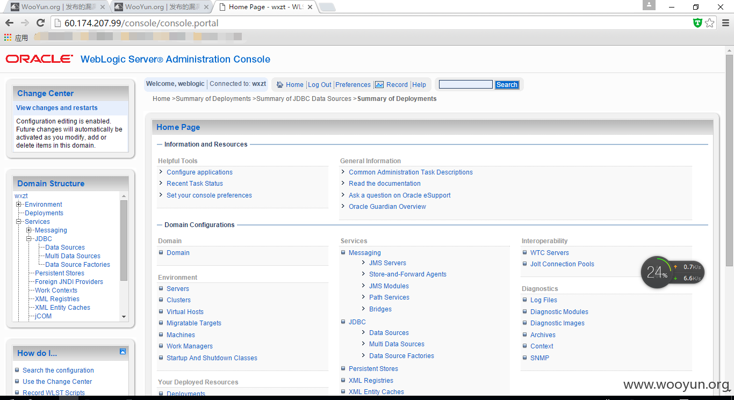Click the Record icon in toolbar
The height and width of the screenshot is (400, 734).
[x=379, y=85]
